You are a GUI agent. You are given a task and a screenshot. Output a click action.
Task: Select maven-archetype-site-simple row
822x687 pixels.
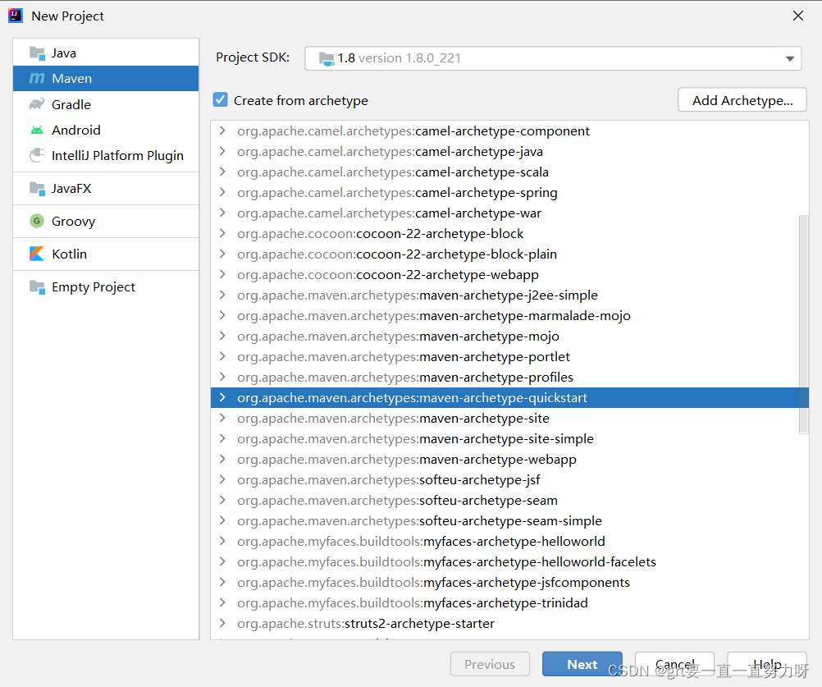click(x=509, y=438)
